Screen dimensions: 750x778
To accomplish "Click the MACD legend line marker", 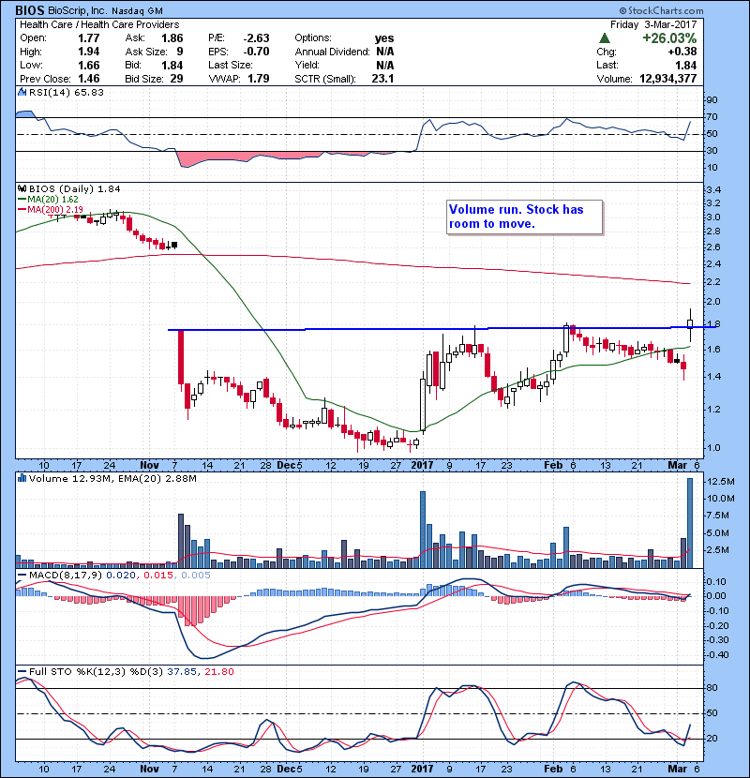I will (22, 576).
